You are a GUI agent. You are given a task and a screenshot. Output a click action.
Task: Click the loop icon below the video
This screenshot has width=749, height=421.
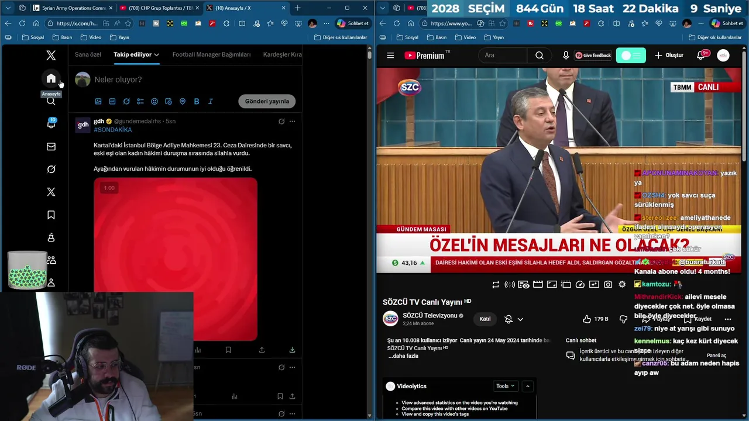496,284
